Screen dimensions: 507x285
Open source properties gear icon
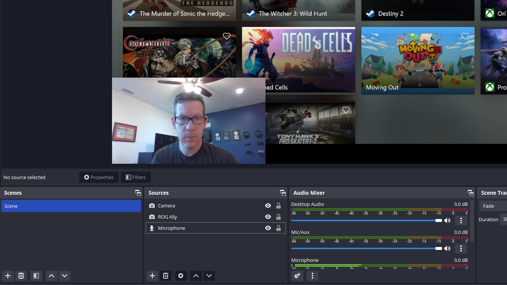[181, 276]
